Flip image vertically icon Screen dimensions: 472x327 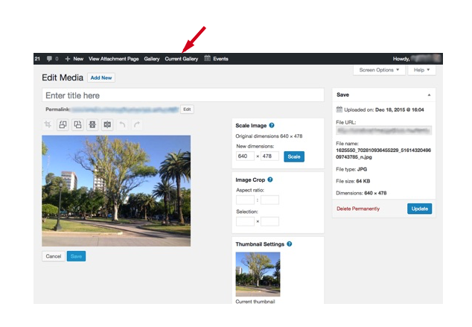click(92, 124)
